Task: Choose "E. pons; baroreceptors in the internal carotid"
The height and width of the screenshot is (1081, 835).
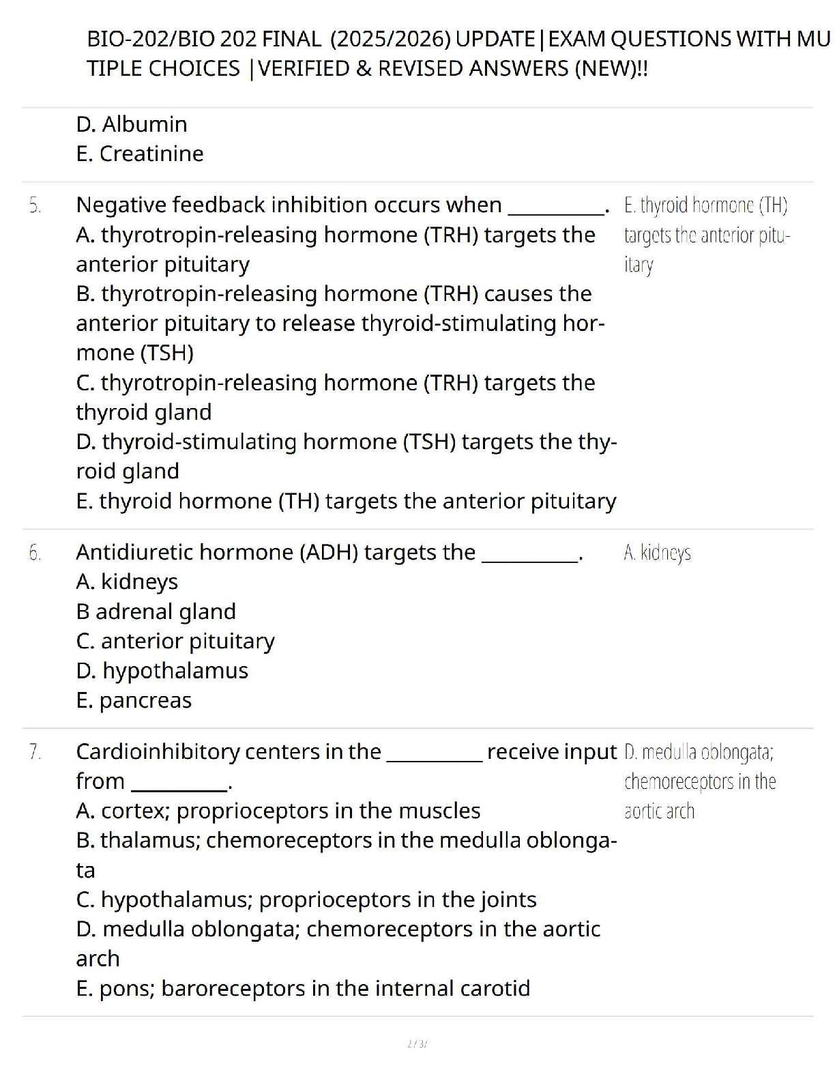Action: click(x=303, y=988)
